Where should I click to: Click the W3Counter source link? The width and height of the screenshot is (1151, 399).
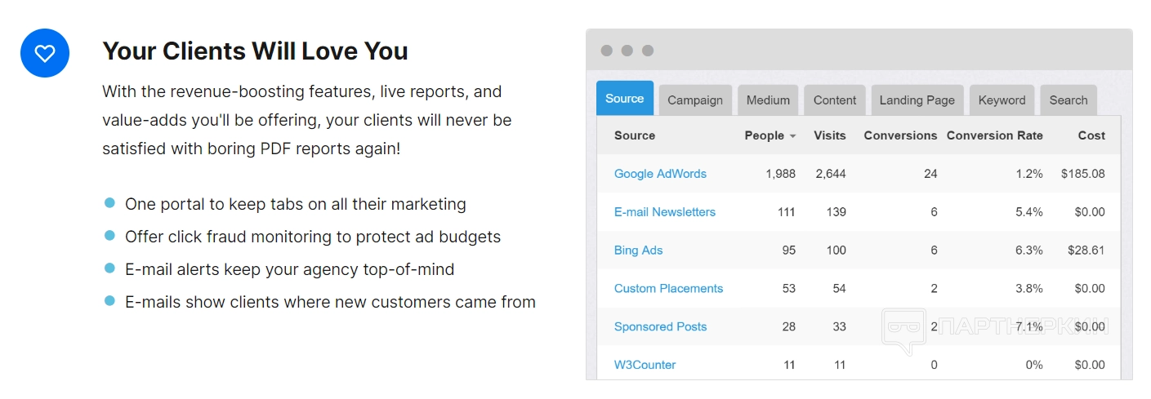645,366
